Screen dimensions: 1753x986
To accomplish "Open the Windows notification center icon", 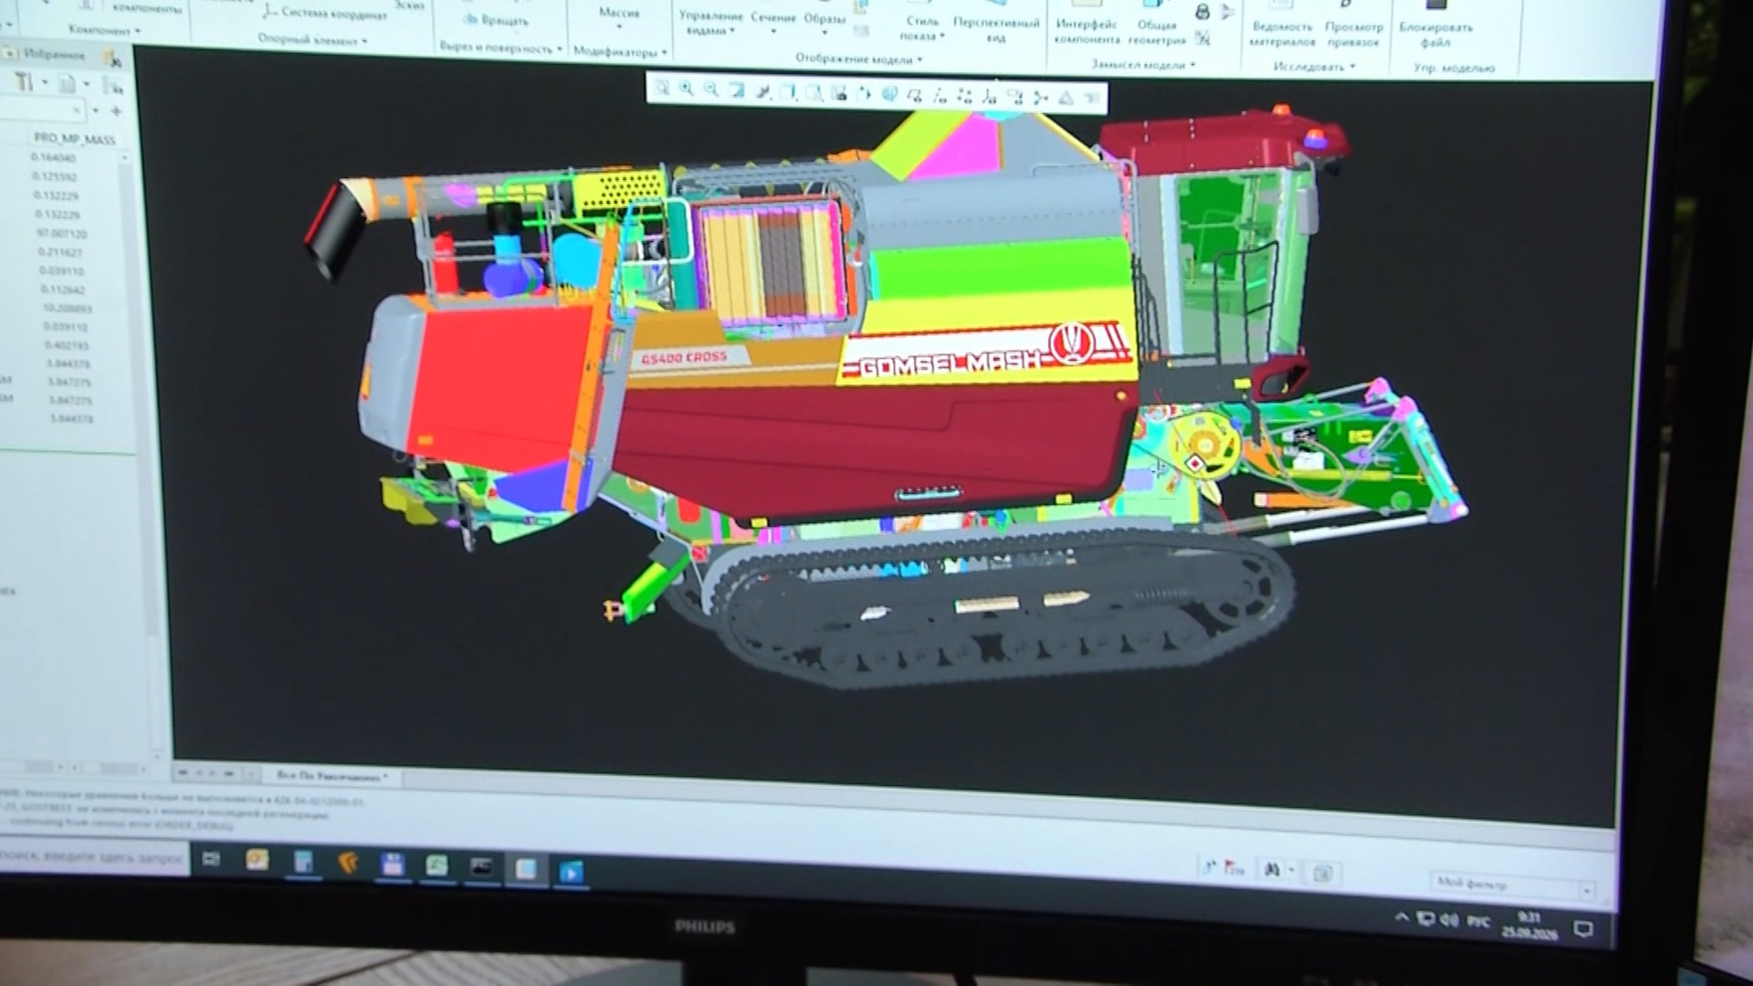I will tap(1584, 929).
